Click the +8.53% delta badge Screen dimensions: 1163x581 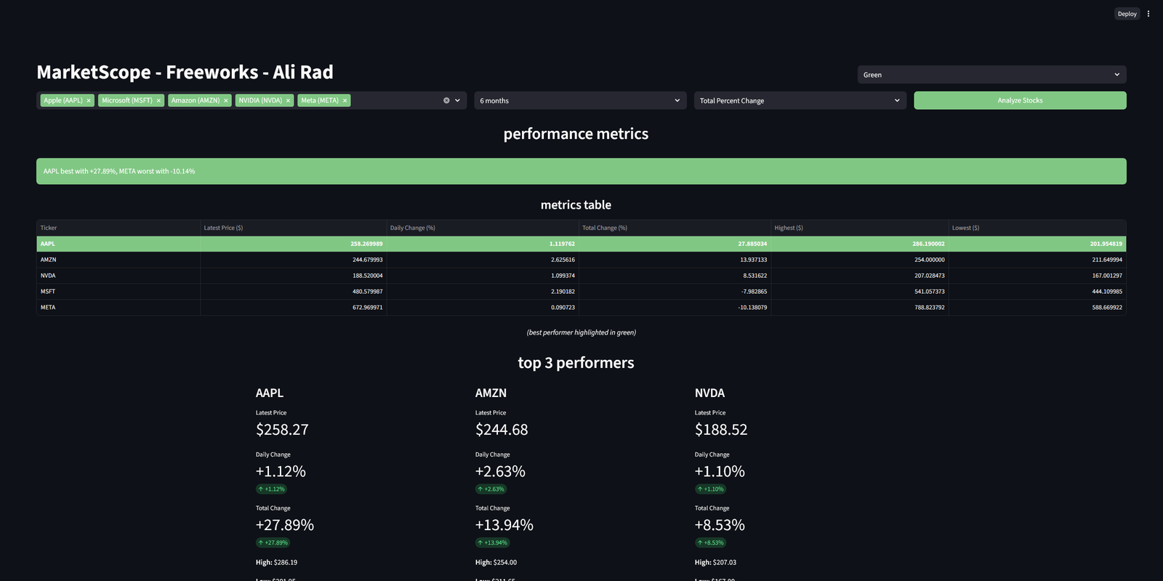pyautogui.click(x=711, y=542)
